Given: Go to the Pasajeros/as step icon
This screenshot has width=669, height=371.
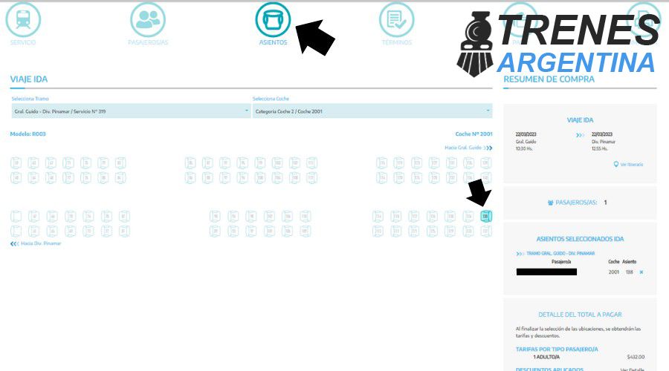Looking at the screenshot, I should 148,20.
